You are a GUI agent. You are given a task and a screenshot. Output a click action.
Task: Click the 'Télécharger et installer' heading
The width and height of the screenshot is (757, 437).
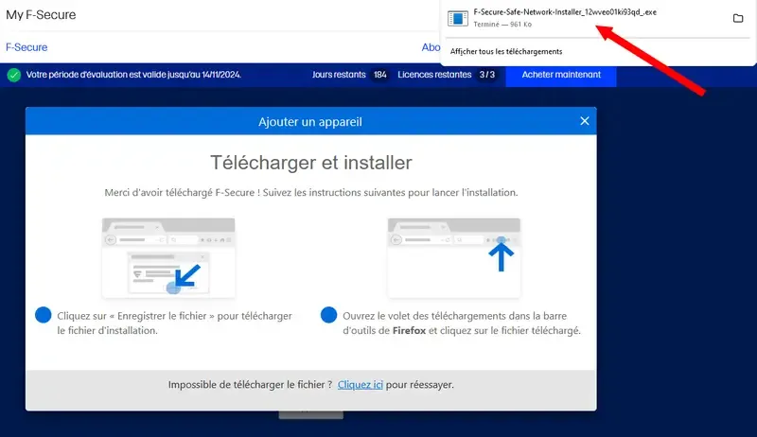click(x=311, y=163)
